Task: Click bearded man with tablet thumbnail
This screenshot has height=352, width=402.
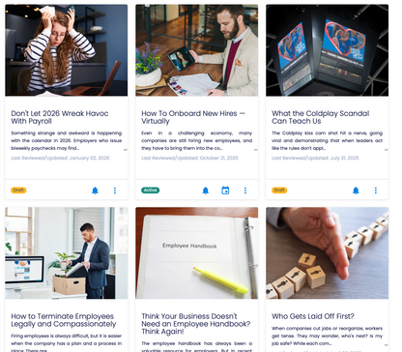Action: [x=197, y=50]
